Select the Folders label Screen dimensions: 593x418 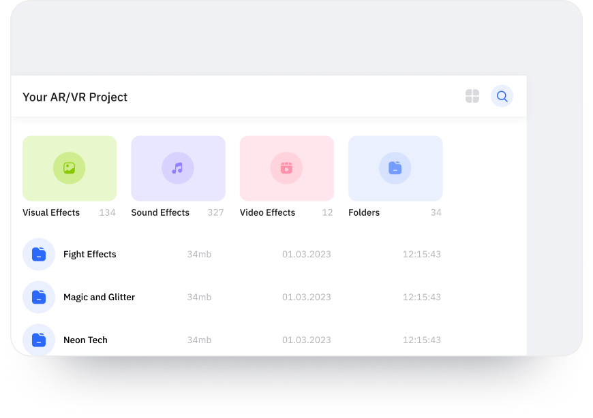click(364, 212)
